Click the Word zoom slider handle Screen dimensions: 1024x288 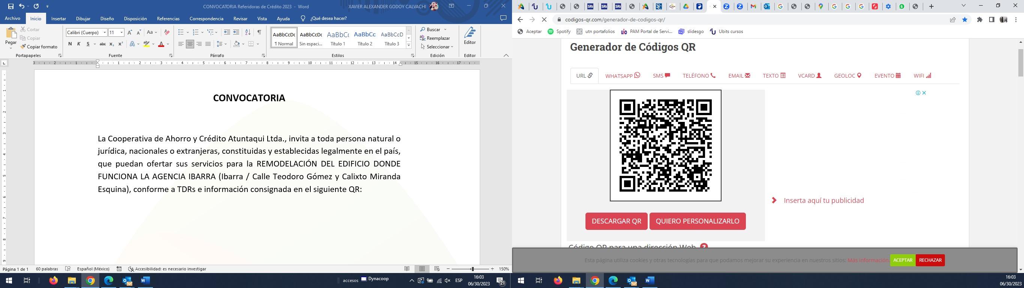pyautogui.click(x=472, y=269)
